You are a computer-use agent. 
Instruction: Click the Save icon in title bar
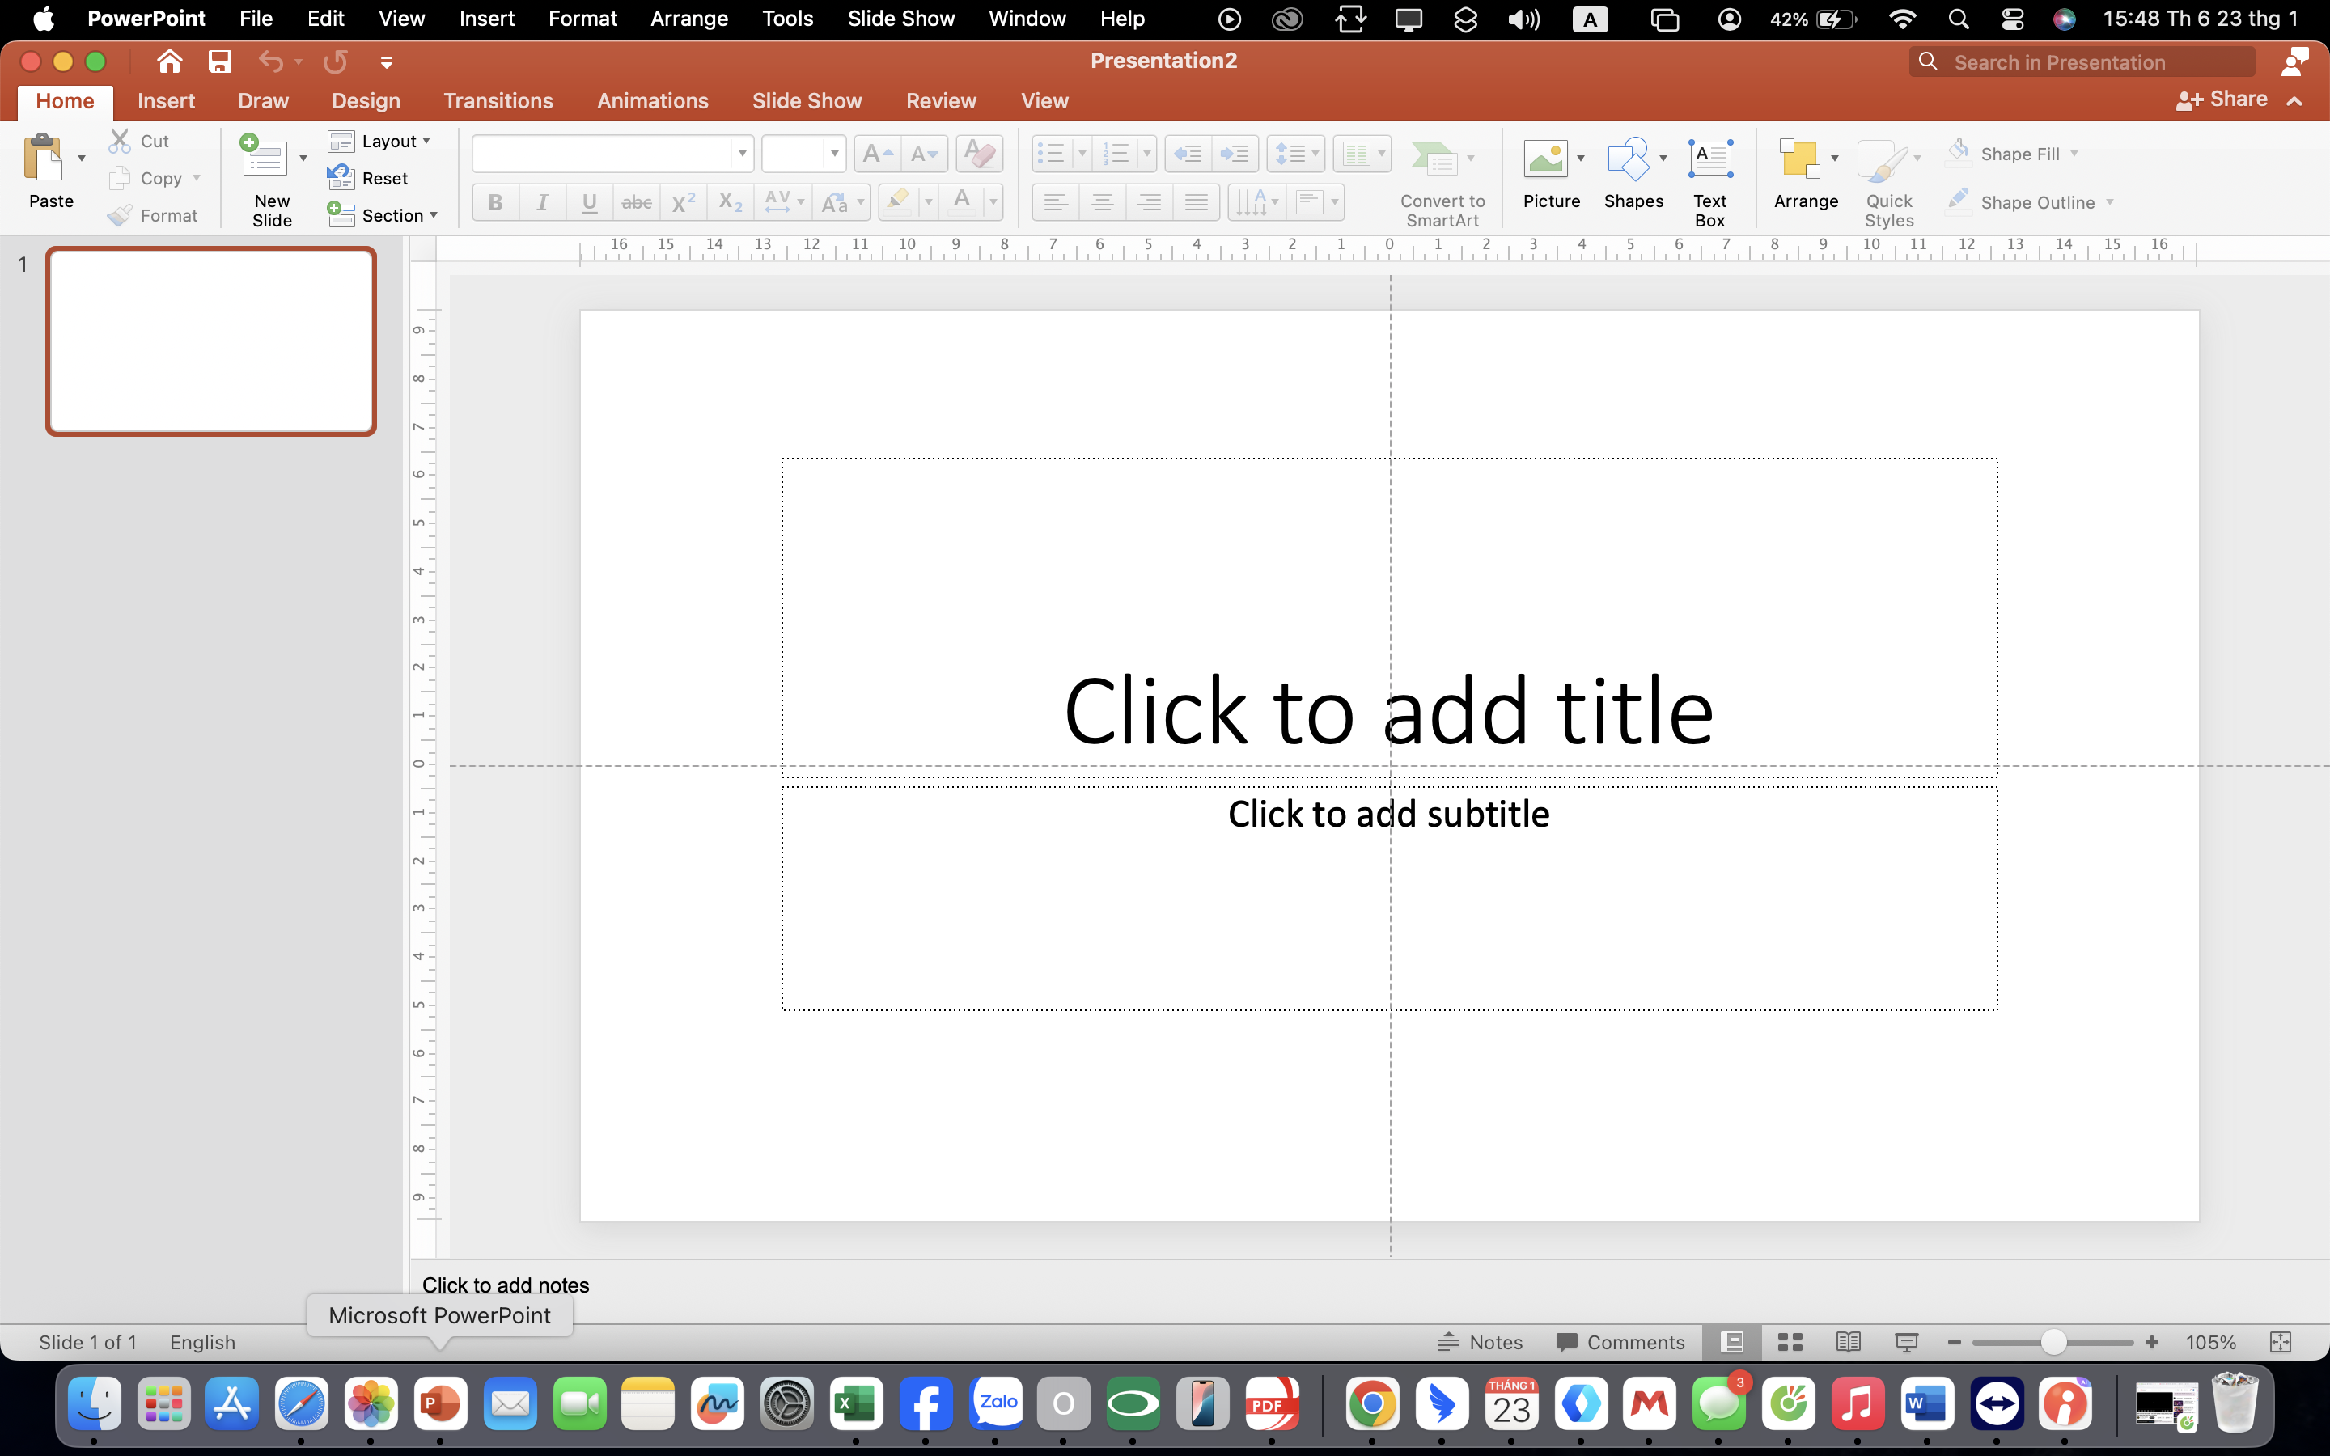click(x=221, y=62)
